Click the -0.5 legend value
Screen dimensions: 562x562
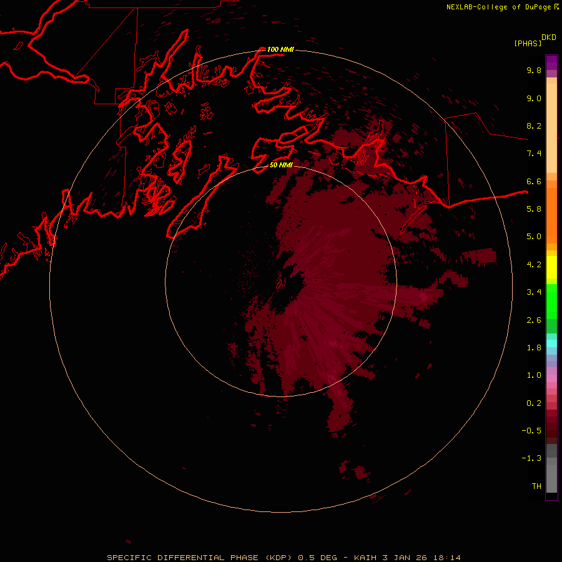pos(531,431)
